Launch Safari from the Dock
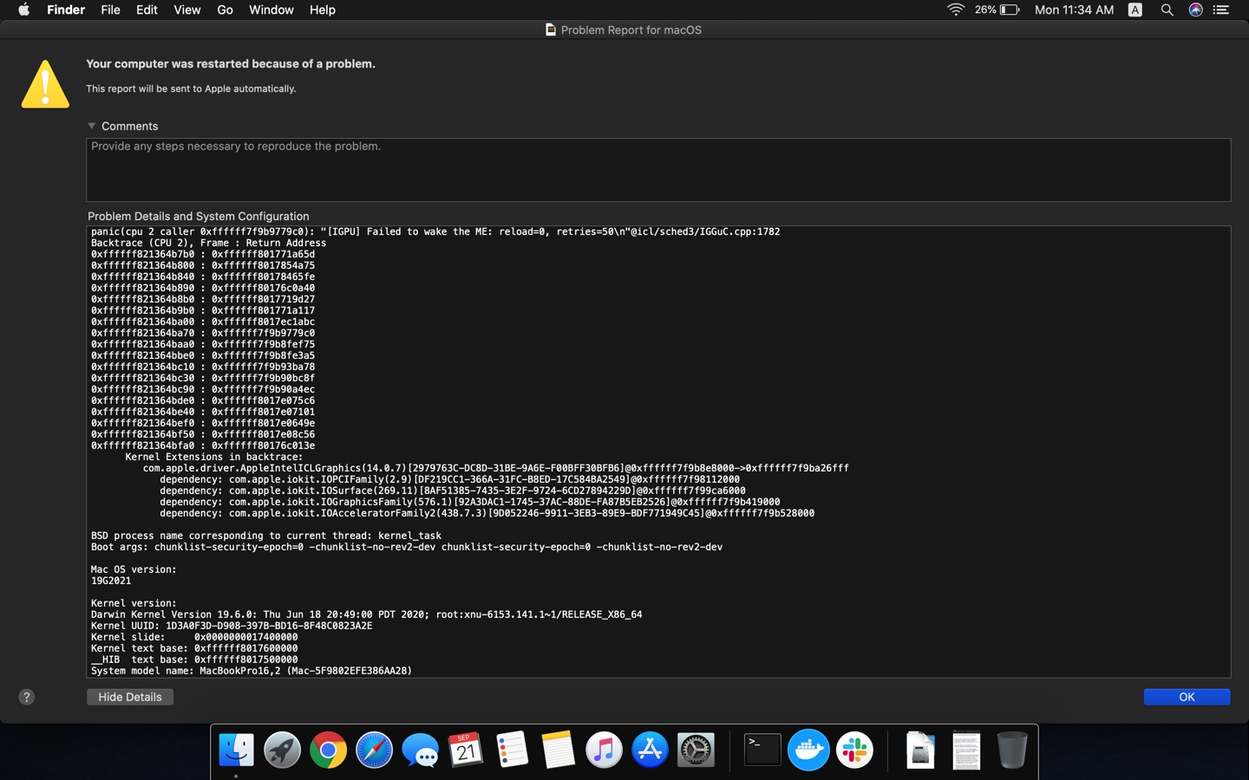1249x780 pixels. point(374,751)
